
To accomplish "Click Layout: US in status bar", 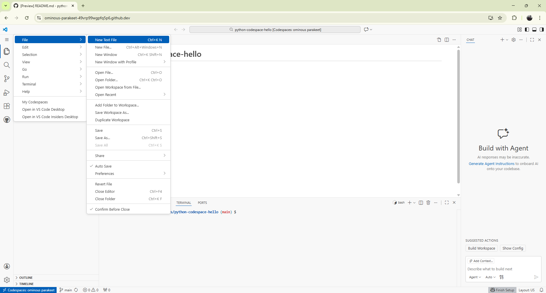I will tap(526, 290).
